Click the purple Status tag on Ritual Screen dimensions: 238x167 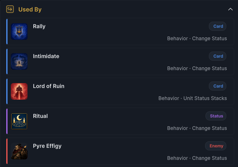[216, 116]
